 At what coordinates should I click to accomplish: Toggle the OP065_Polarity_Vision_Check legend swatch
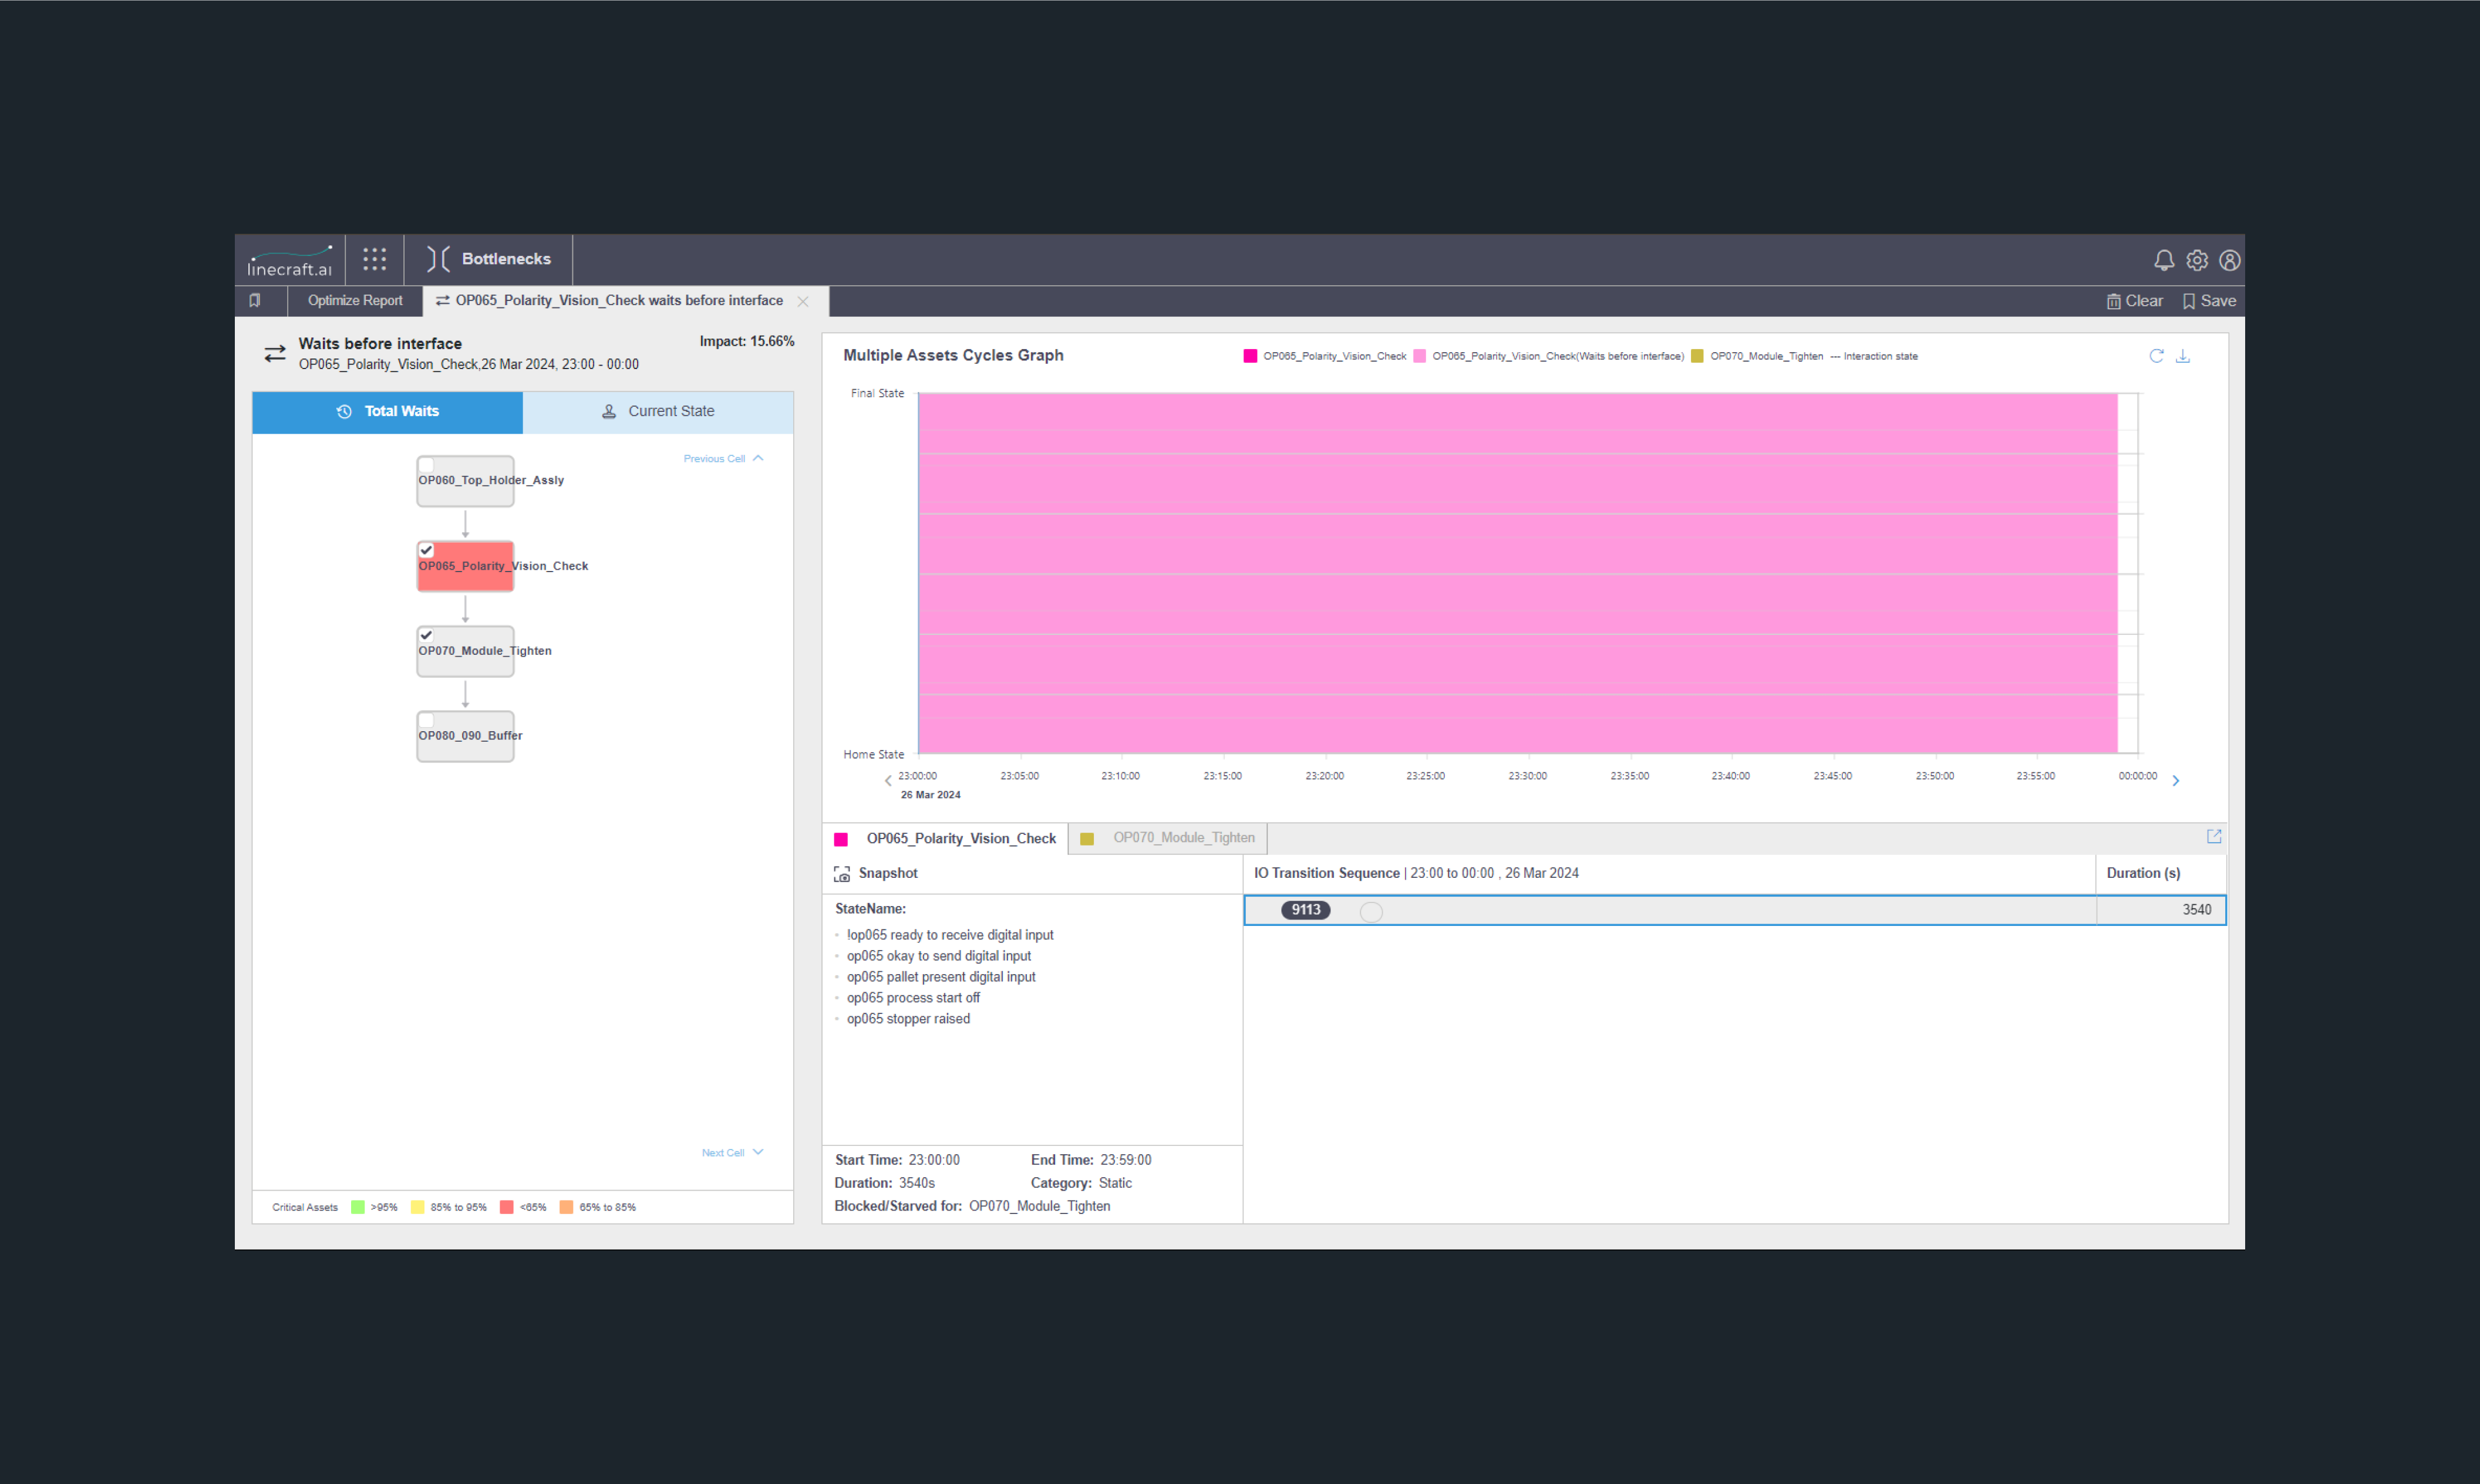(1249, 356)
